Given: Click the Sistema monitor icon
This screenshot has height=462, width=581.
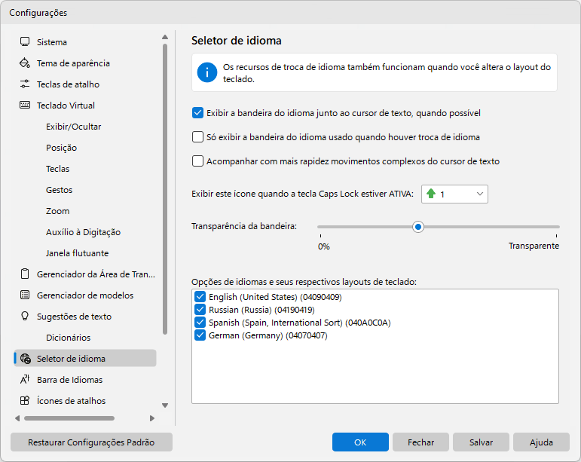Looking at the screenshot, I should pyautogui.click(x=25, y=42).
